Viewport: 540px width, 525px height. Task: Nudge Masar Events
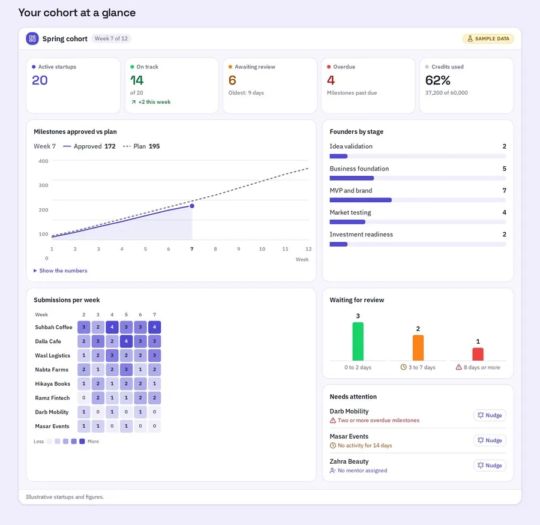490,440
